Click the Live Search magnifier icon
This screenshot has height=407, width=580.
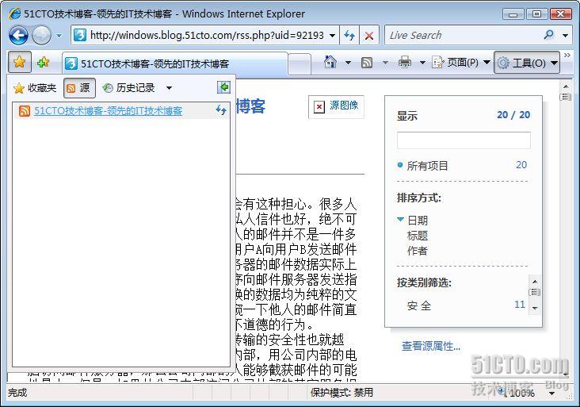pyautogui.click(x=549, y=35)
